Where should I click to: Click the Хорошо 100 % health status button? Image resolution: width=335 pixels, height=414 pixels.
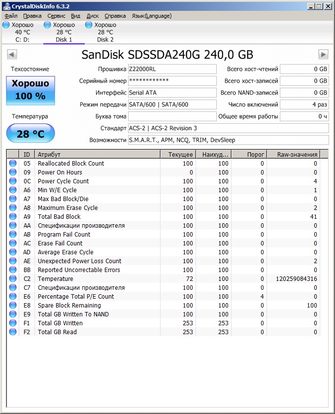coord(31,91)
